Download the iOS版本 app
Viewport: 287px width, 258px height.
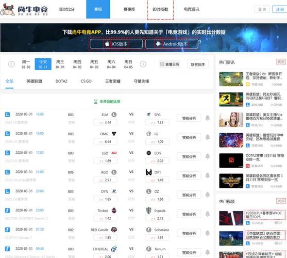(116, 44)
